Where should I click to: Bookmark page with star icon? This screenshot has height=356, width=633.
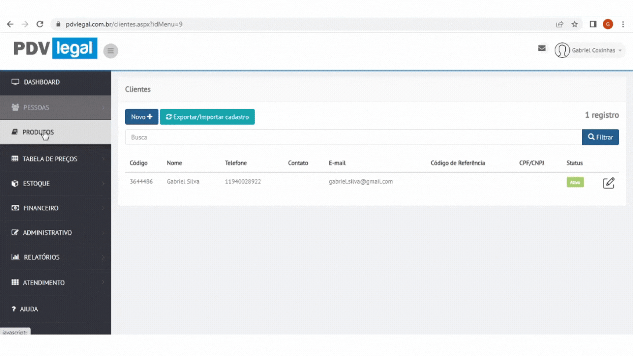(575, 24)
